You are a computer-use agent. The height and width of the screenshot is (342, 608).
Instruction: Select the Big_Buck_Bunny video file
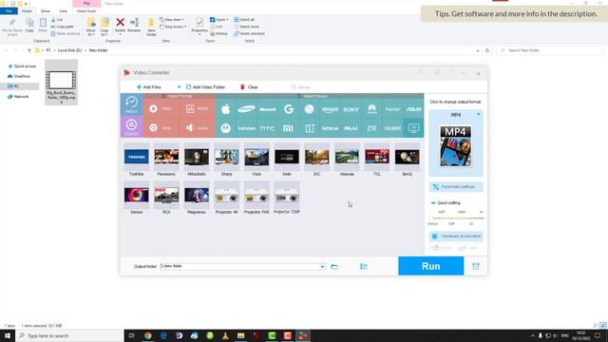point(61,83)
